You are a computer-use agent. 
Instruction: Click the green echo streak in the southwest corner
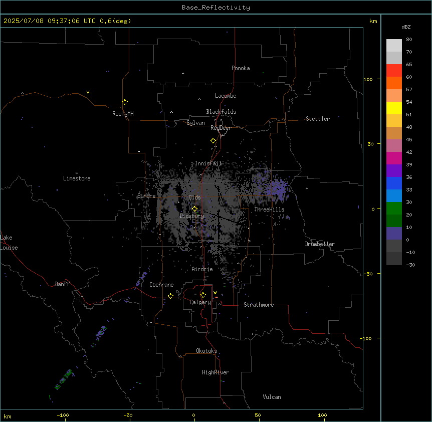tap(64, 379)
